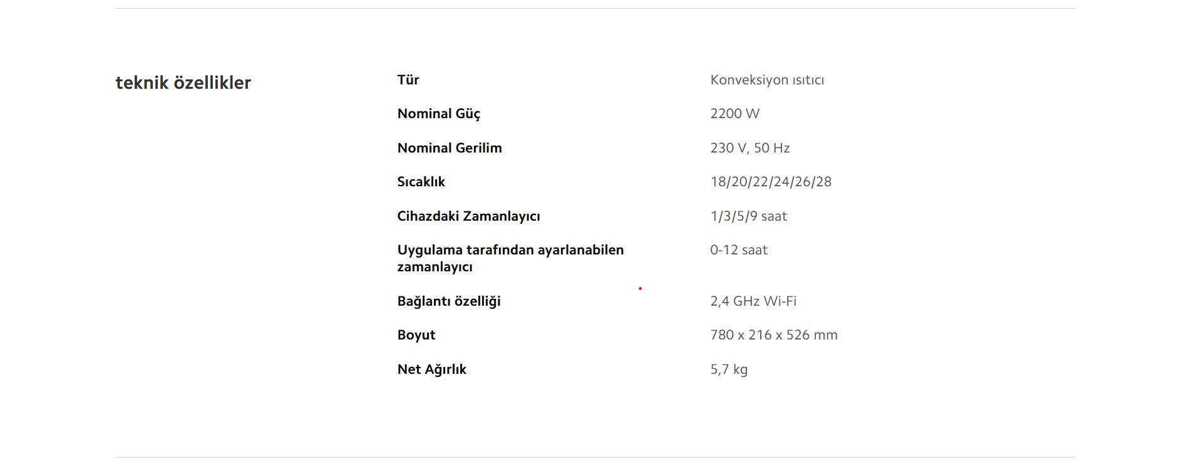This screenshot has width=1184, height=467.
Task: Click the "0-12 saat" value
Action: point(739,250)
